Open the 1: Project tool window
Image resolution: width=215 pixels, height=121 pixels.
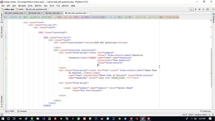coord(2,18)
